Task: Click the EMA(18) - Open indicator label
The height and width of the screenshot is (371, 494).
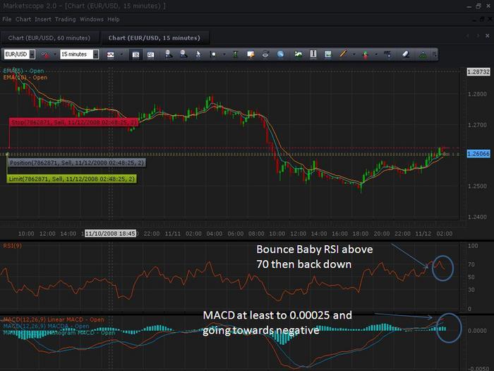Action: (x=25, y=77)
